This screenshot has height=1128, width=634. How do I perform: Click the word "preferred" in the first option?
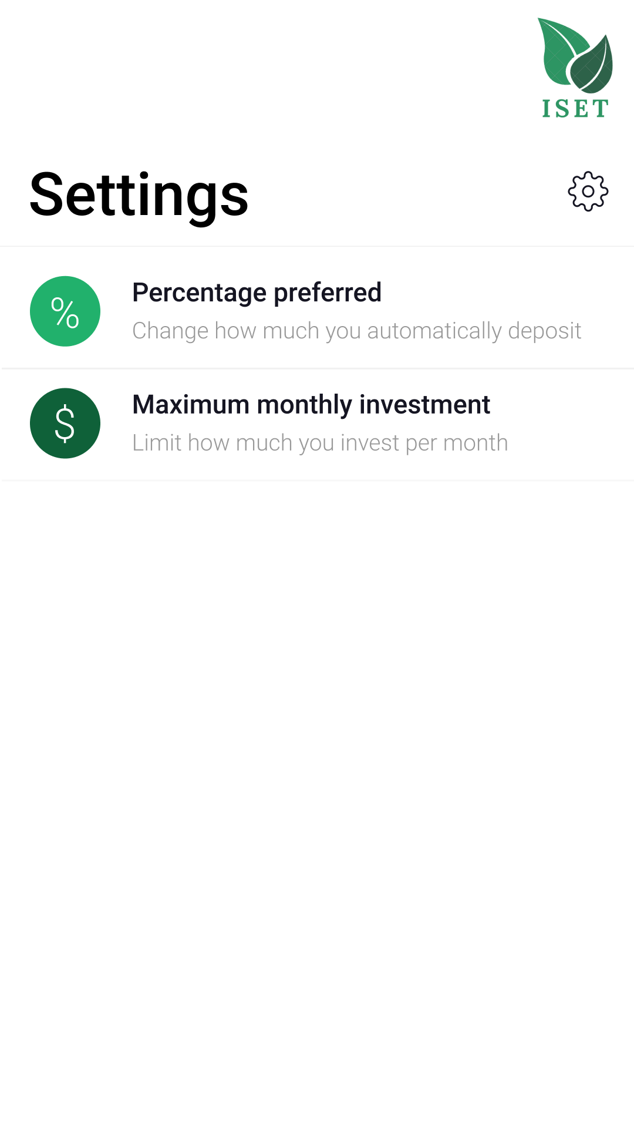click(328, 293)
